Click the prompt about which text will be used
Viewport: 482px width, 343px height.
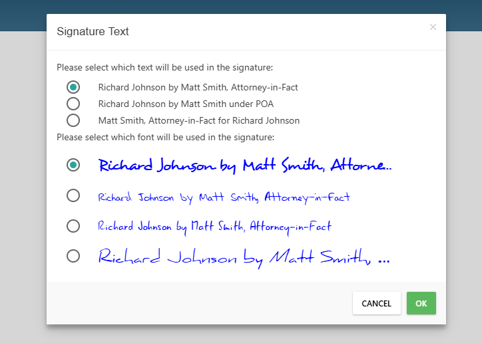click(x=164, y=68)
